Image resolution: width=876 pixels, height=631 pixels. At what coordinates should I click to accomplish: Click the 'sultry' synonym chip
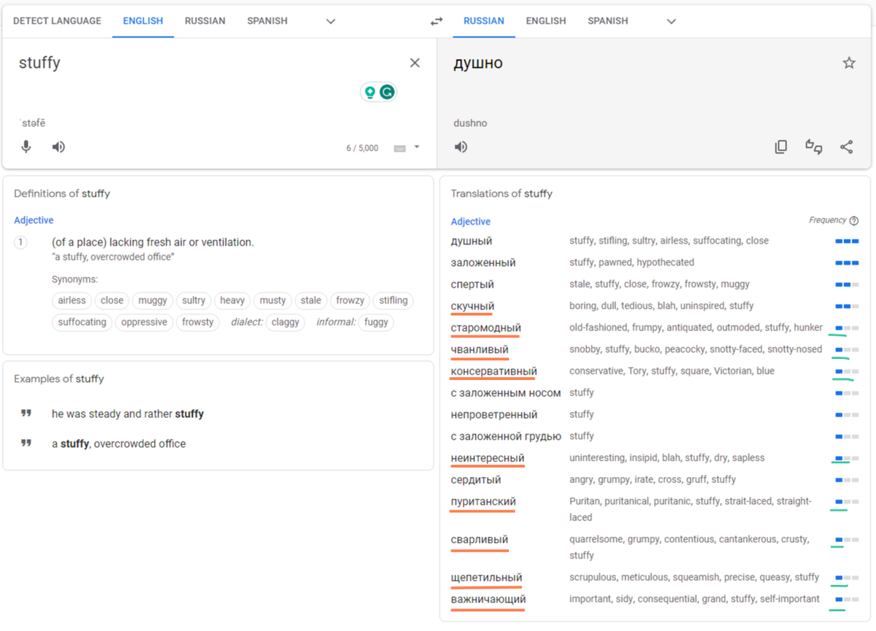pos(193,301)
